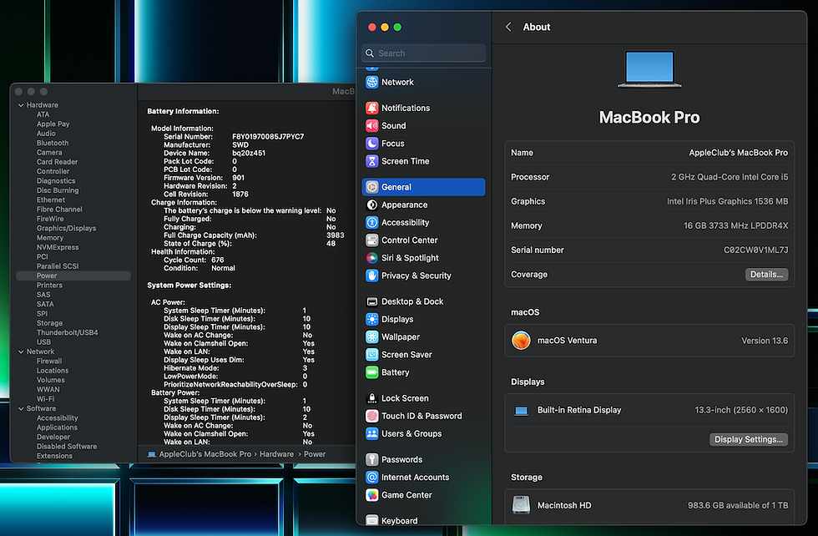Select Applications under Software
This screenshot has width=818, height=536.
[x=57, y=427]
